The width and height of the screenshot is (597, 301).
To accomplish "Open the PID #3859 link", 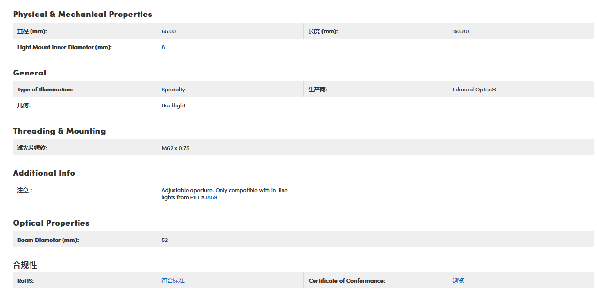I will coord(210,197).
